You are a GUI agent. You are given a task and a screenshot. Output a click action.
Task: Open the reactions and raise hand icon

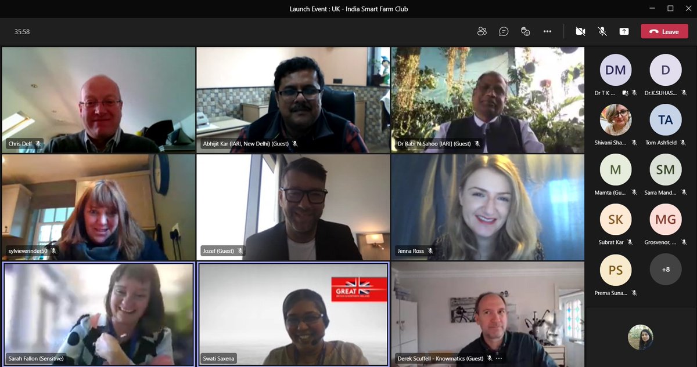(x=526, y=31)
